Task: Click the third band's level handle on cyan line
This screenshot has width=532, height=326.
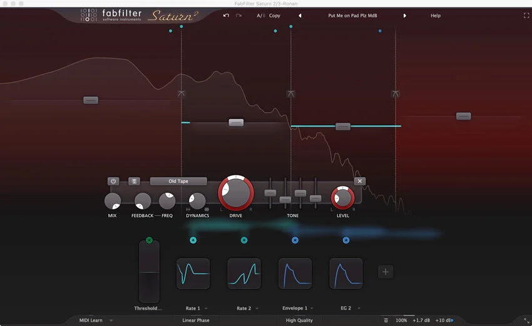Action: pyautogui.click(x=343, y=126)
